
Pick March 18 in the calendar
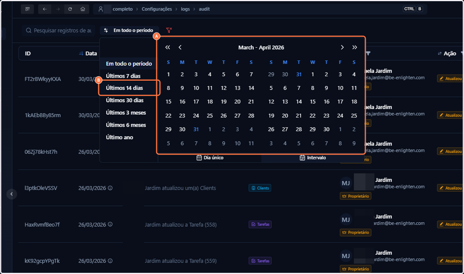coord(210,102)
